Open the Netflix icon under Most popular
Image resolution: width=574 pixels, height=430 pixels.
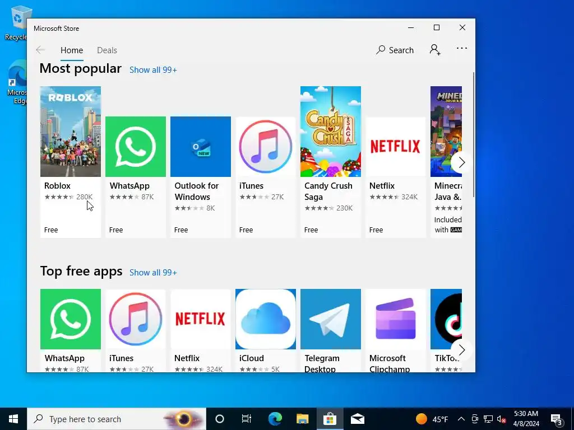tap(396, 147)
